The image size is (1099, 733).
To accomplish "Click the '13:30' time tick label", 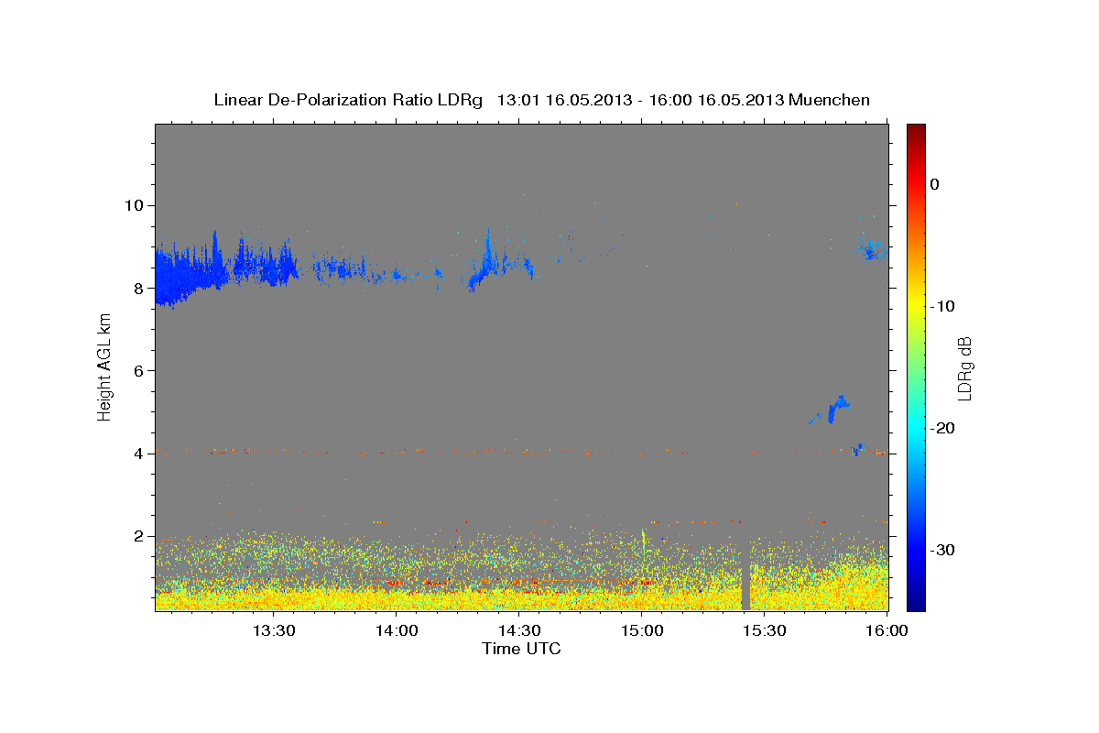I will 273,630.
